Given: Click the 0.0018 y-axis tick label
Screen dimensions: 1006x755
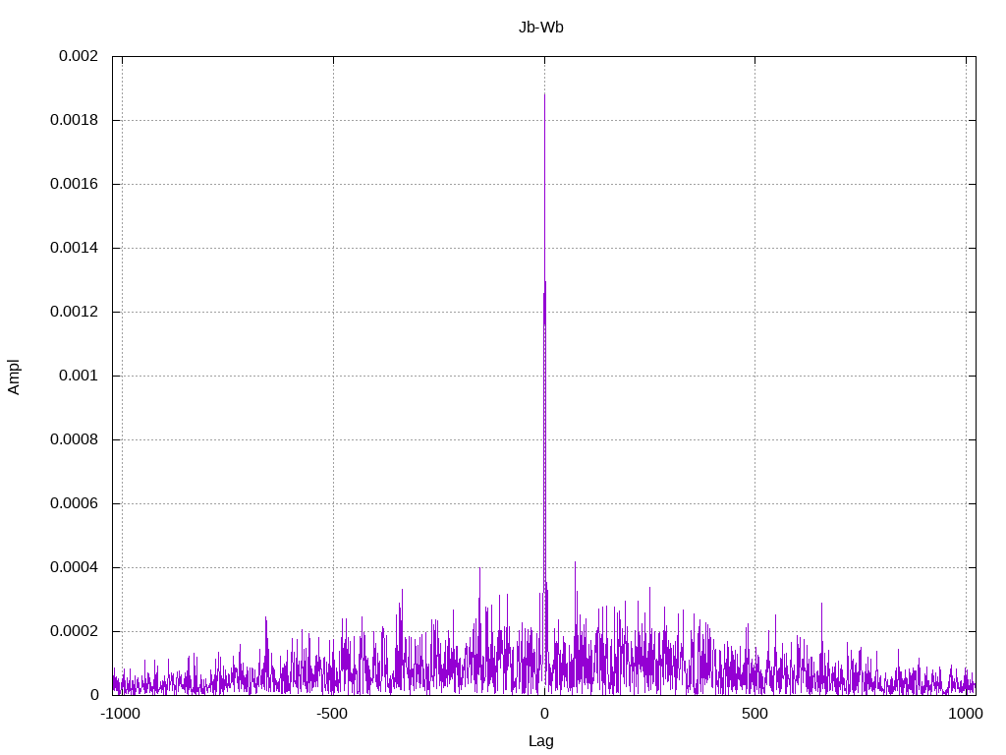Looking at the screenshot, I should coord(75,120).
